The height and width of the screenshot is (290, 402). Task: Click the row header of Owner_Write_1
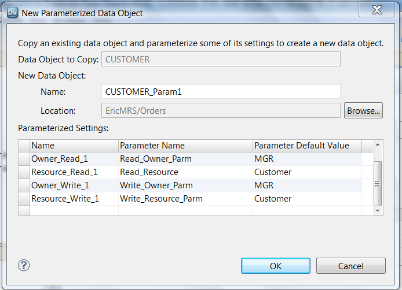(24, 185)
